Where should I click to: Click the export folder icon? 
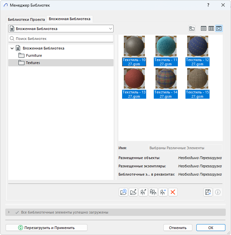click(133, 192)
